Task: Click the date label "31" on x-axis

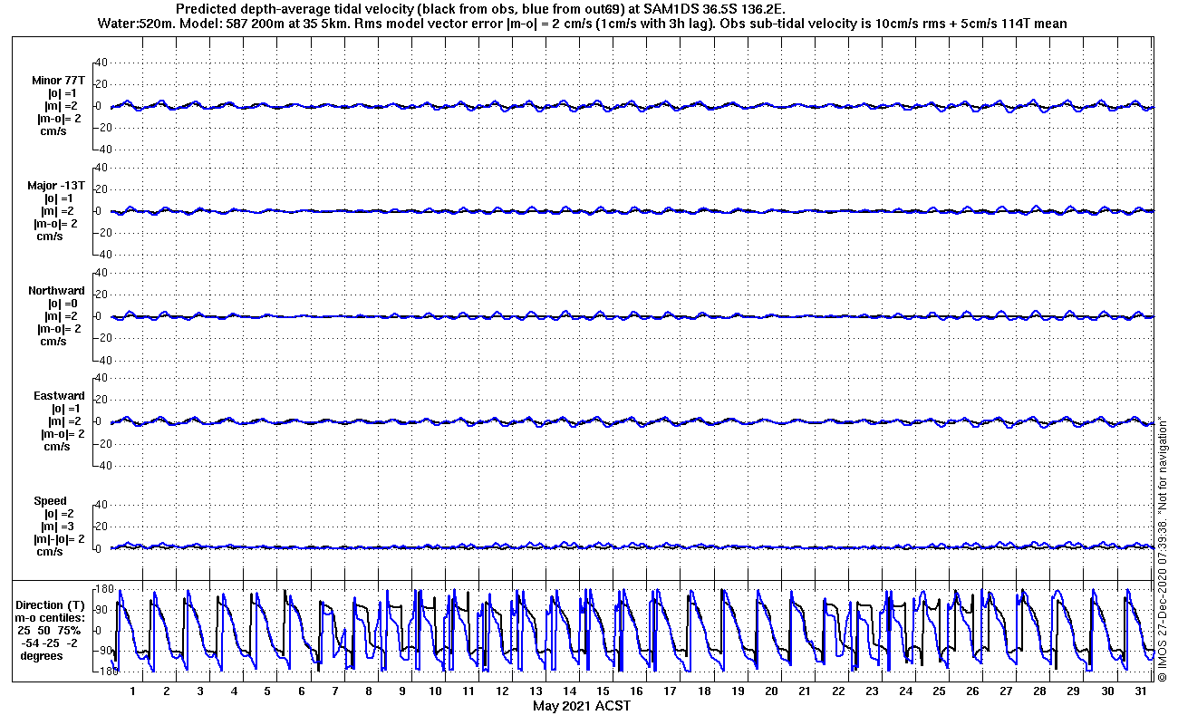Action: pyautogui.click(x=1140, y=691)
